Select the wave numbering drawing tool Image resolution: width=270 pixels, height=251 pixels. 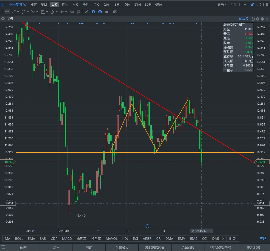33,12
